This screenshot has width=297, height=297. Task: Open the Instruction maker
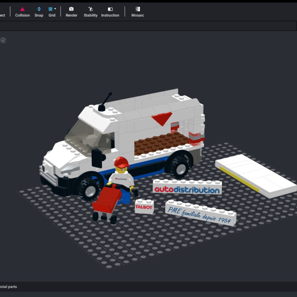click(110, 12)
